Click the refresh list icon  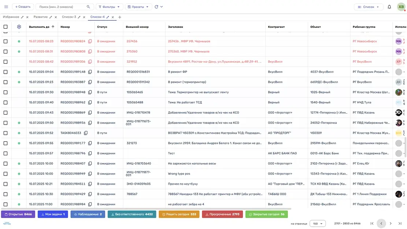tap(156, 7)
